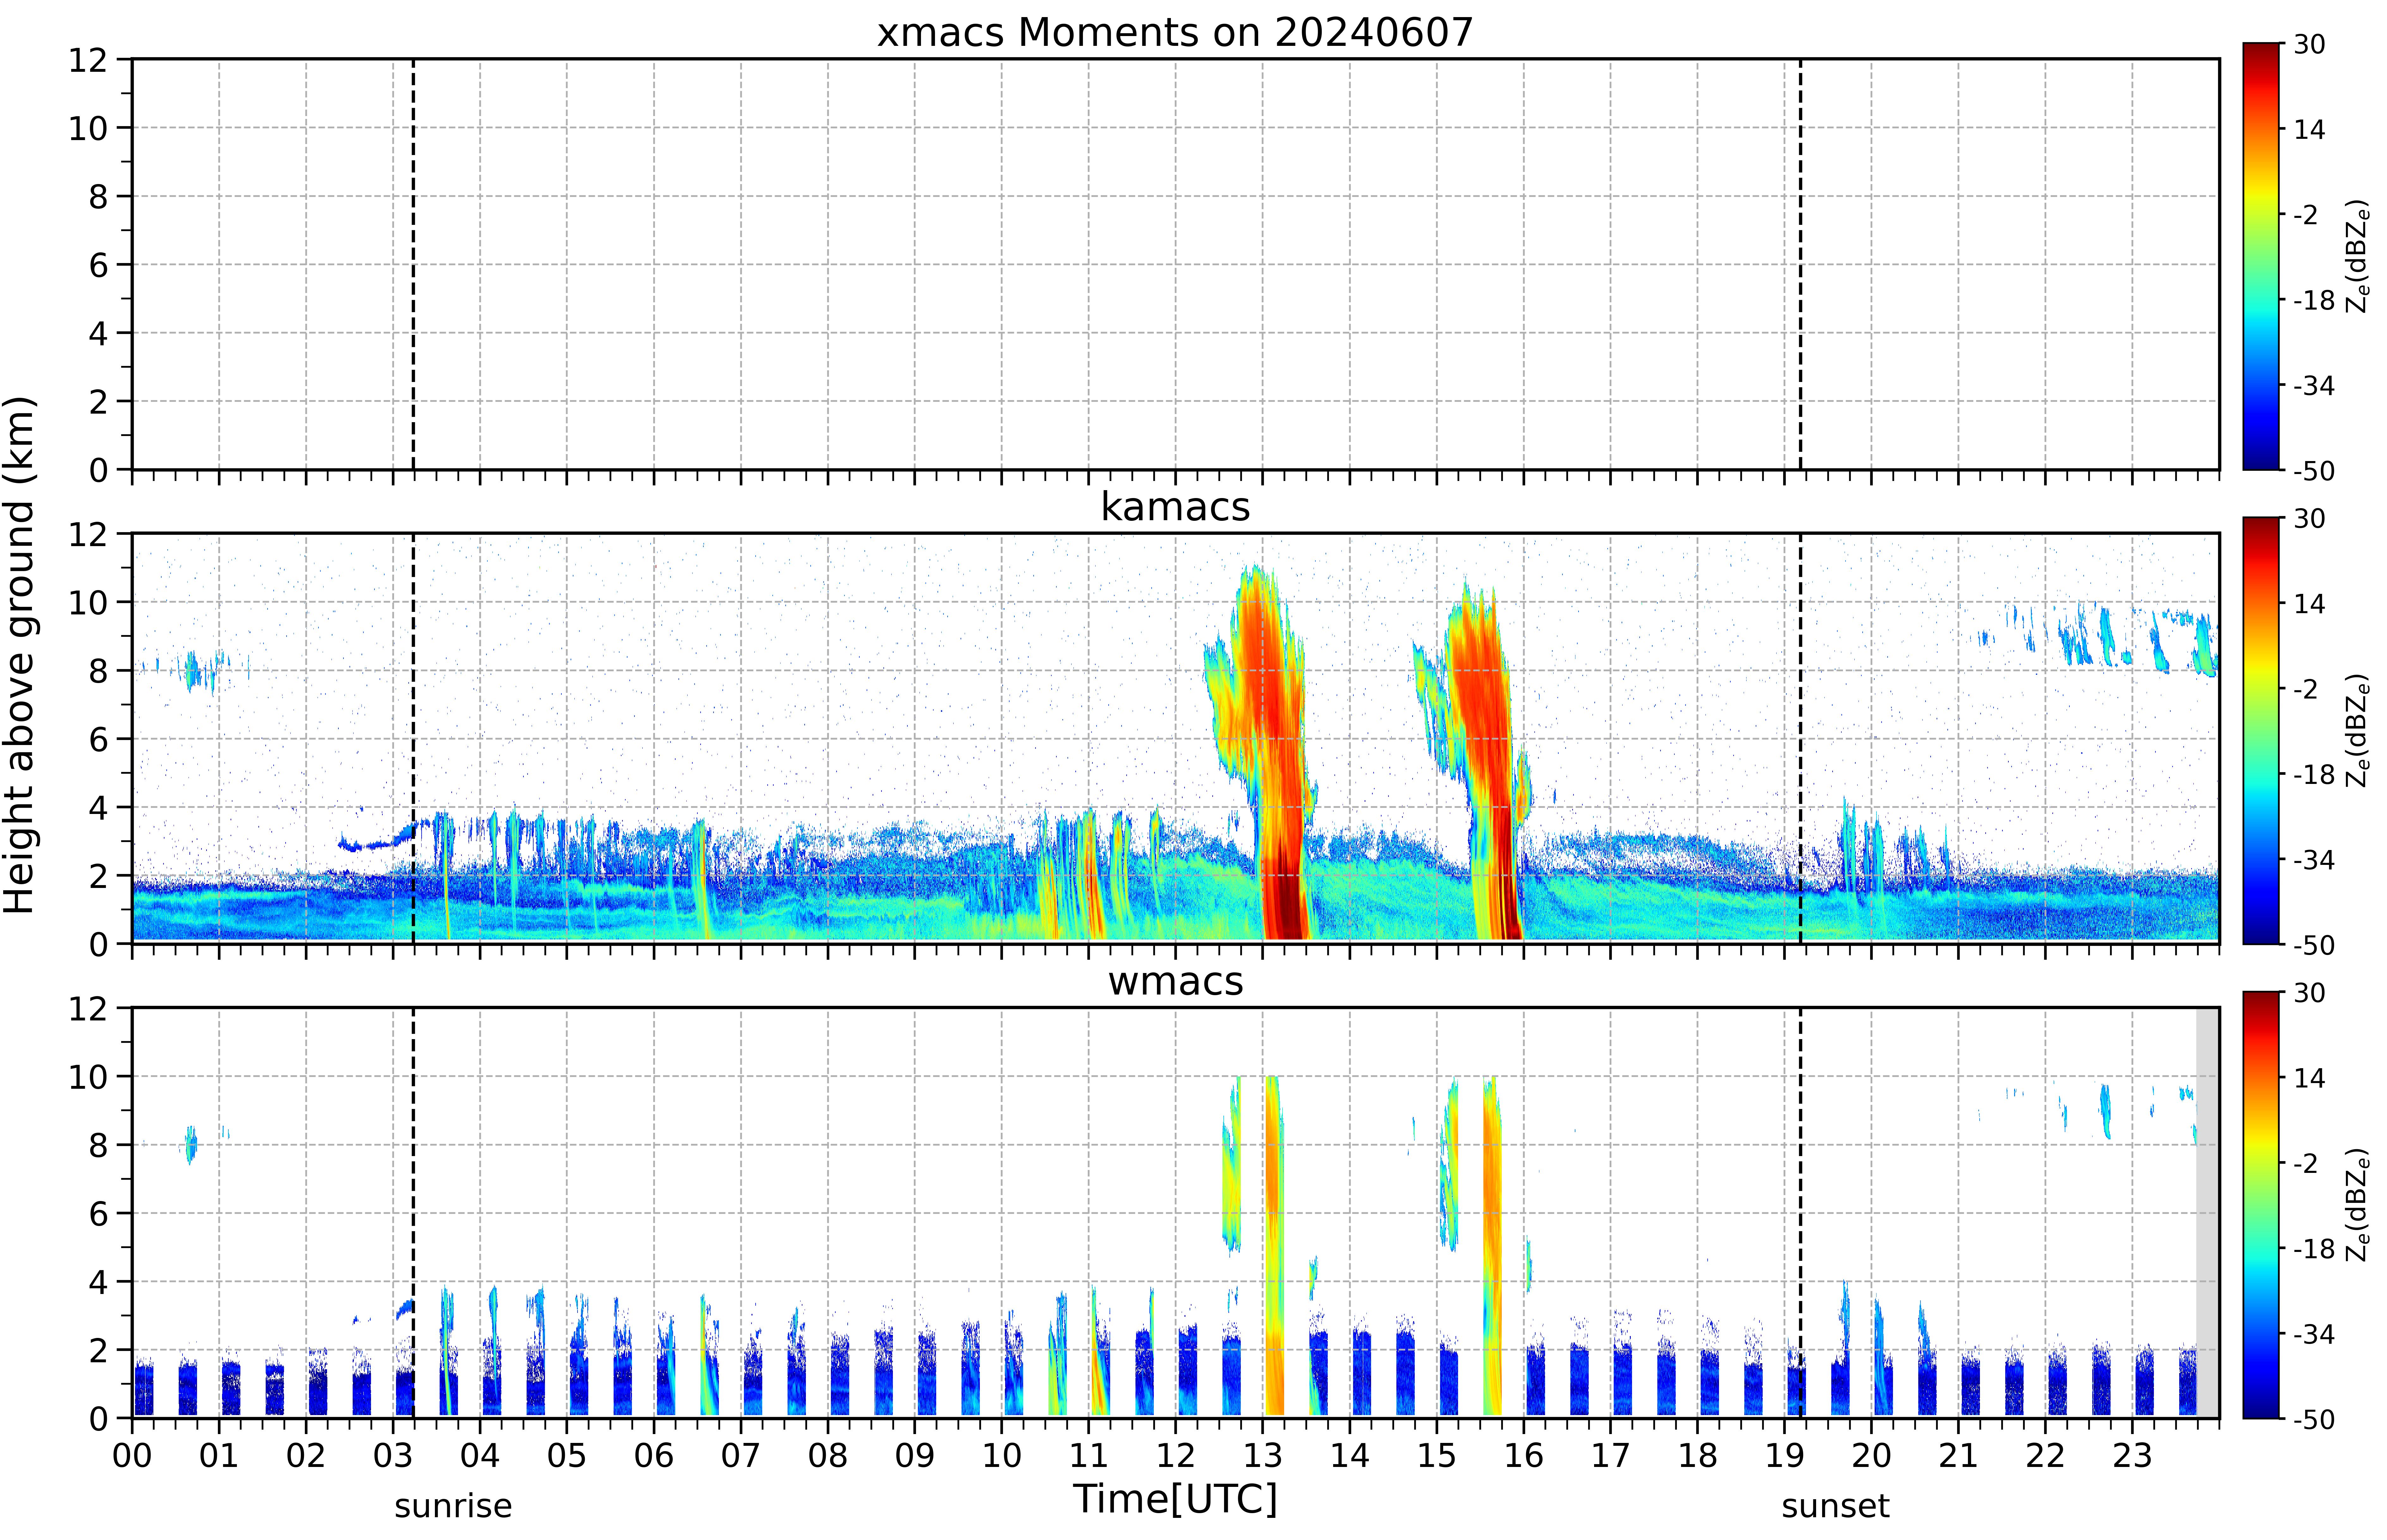Click the sunset dashed line in kamacs panel
2387x1540 pixels.
1801,738
